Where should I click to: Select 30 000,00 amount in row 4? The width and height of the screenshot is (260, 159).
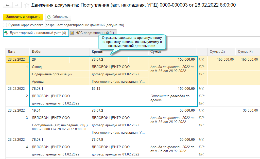click(187, 140)
